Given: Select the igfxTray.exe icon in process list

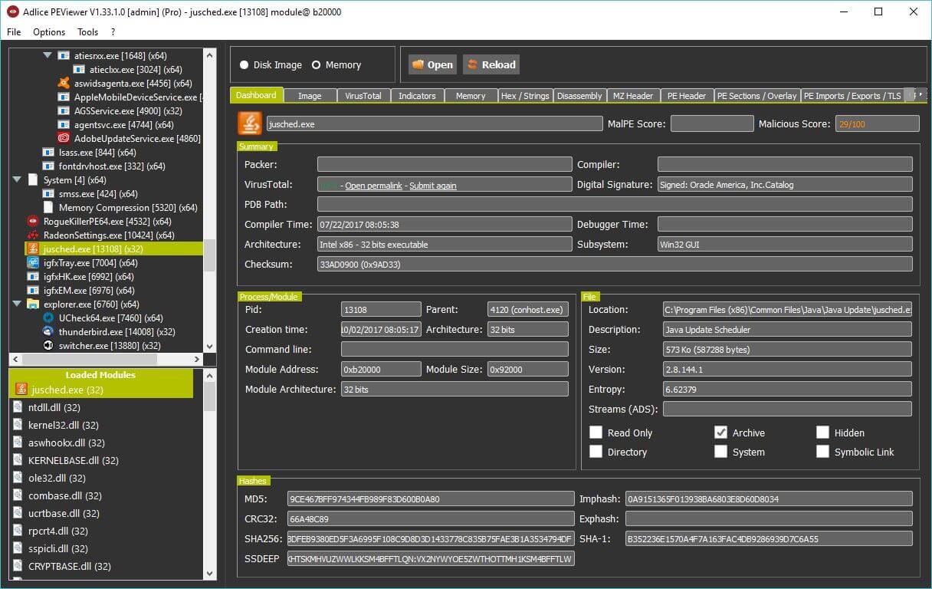Looking at the screenshot, I should click(x=33, y=263).
